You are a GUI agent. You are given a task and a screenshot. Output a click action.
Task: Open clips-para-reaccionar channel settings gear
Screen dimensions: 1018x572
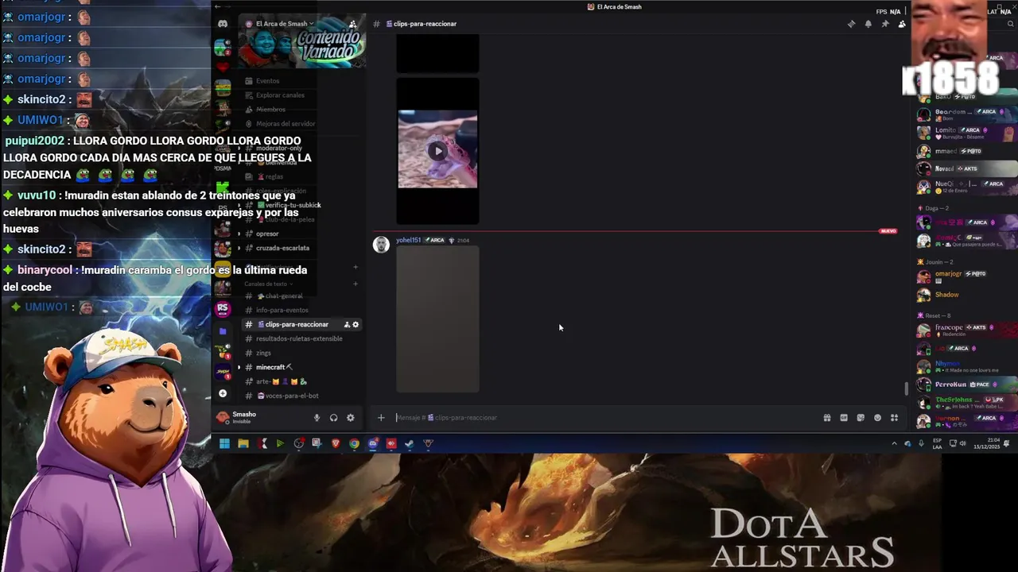coord(356,324)
